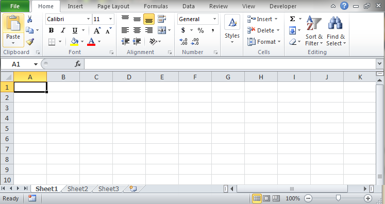Switch to Page Break Preview button

276,198
